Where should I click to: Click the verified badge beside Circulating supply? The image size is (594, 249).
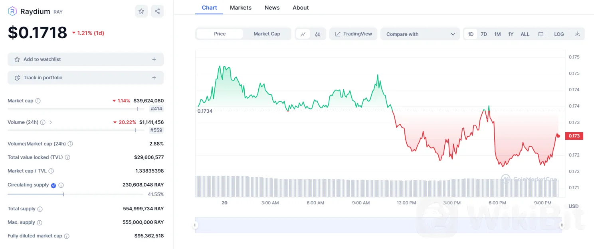click(53, 185)
